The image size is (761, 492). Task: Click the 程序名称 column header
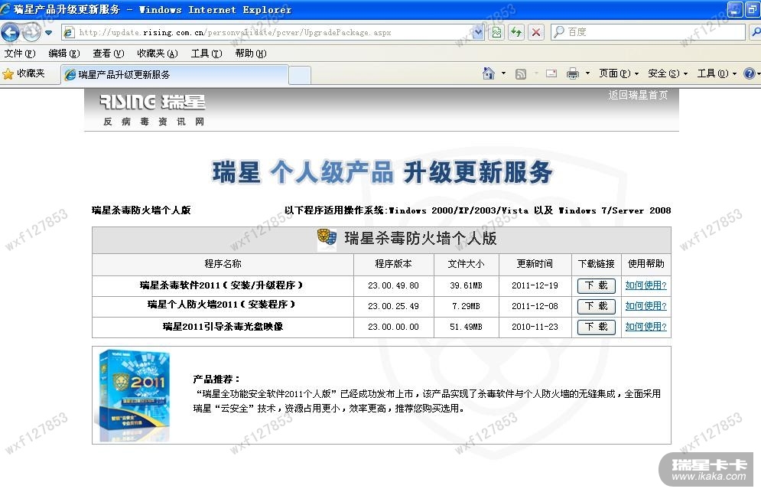point(223,264)
